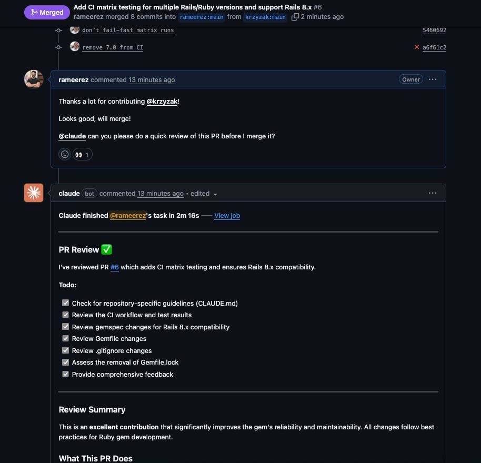This screenshot has width=481, height=463.
Task: Open rameerez comment options menu
Action: point(433,79)
